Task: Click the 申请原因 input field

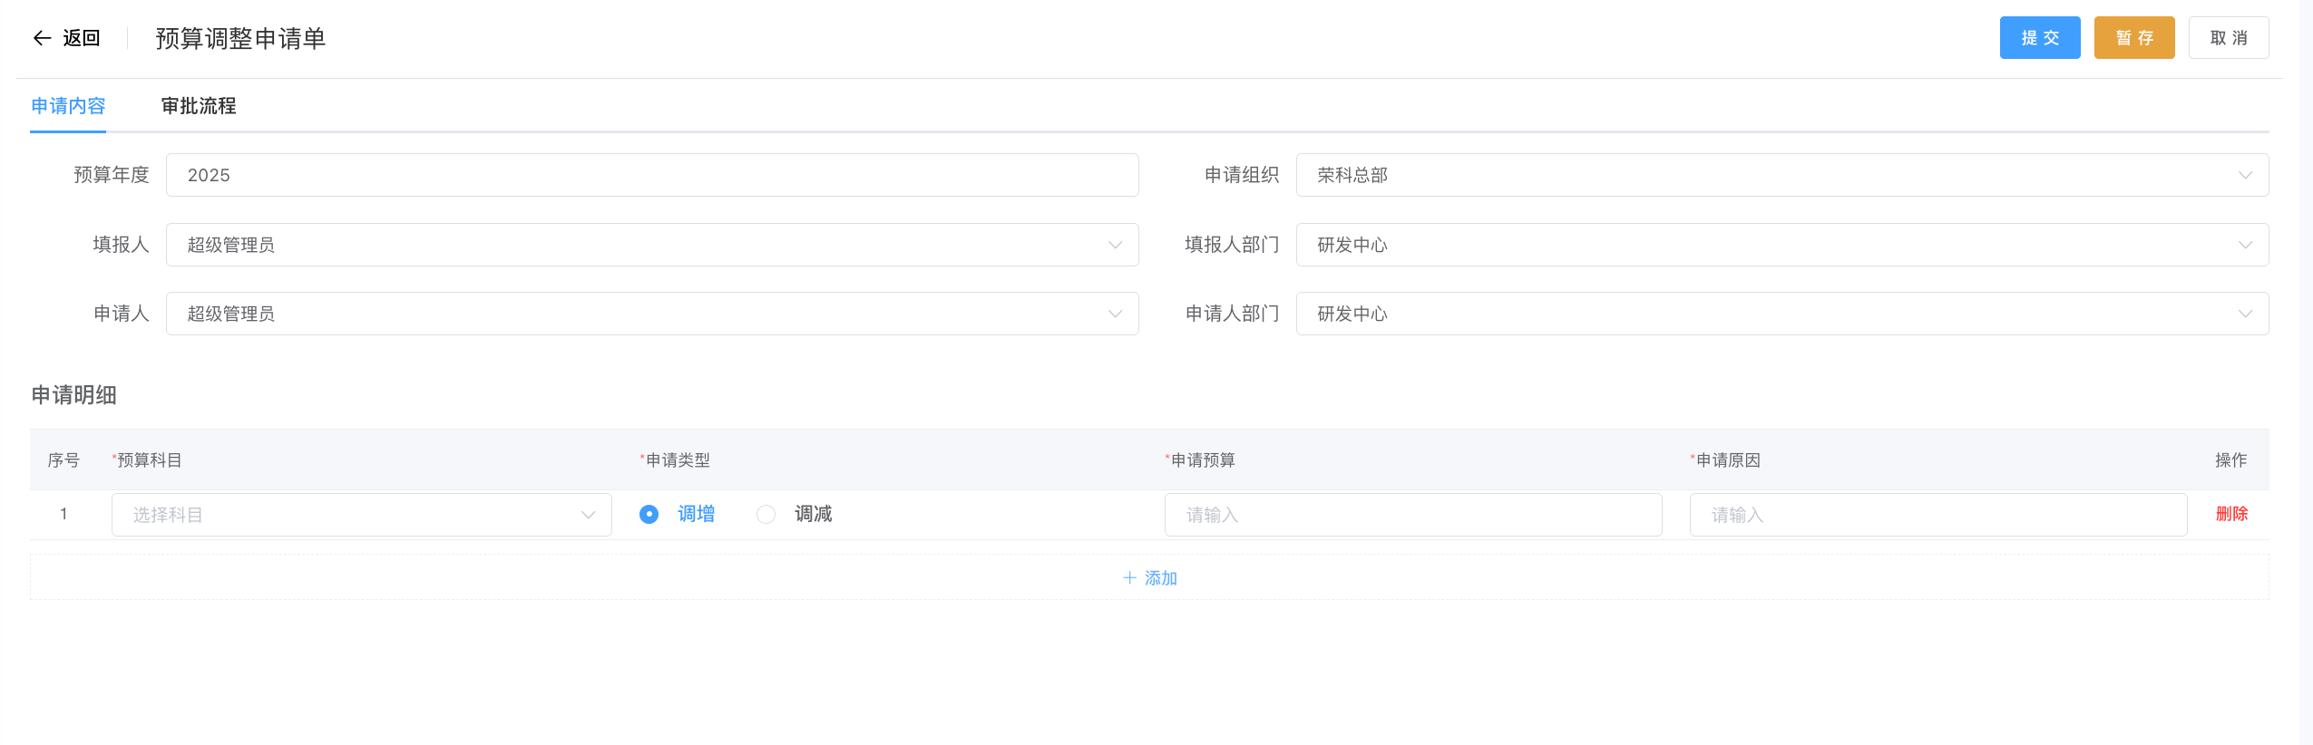Action: click(1937, 515)
